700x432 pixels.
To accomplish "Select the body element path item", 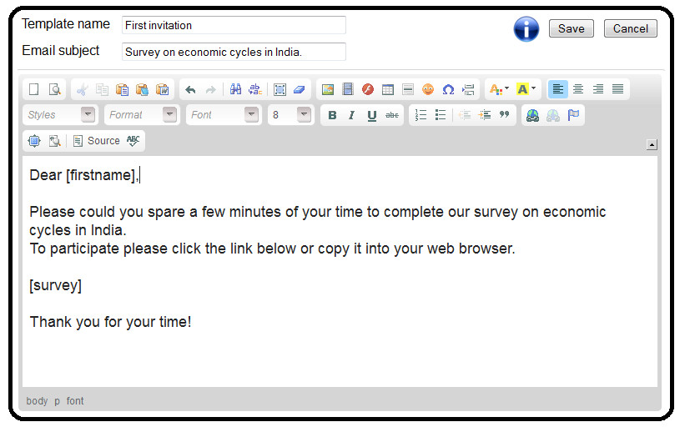I will point(37,401).
